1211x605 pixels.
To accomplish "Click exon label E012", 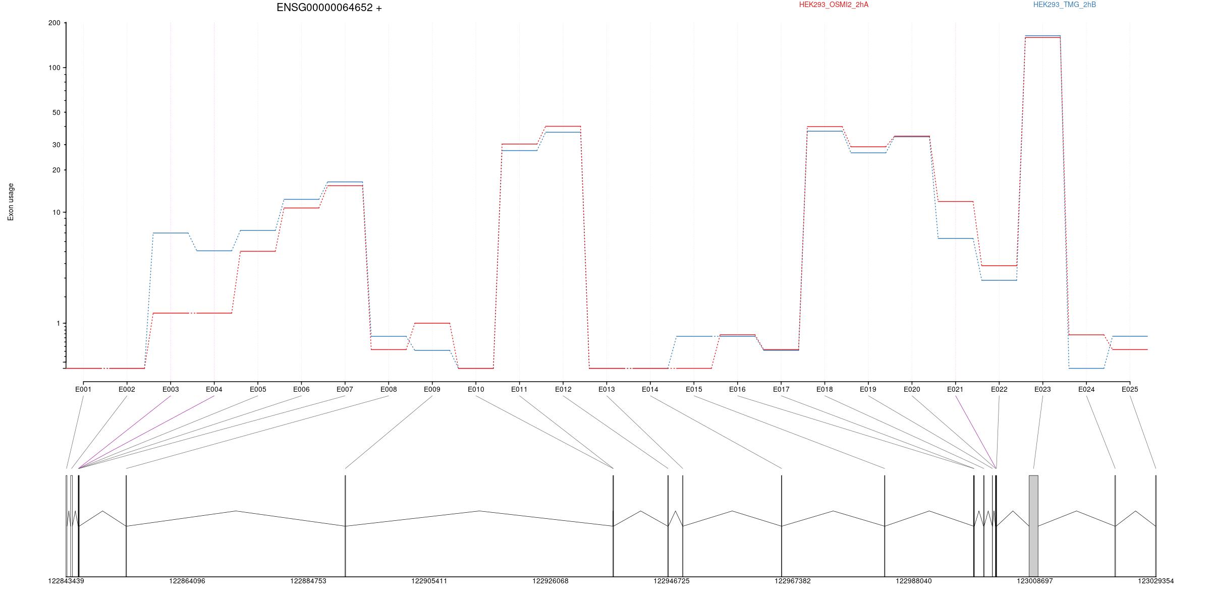I will pos(563,389).
